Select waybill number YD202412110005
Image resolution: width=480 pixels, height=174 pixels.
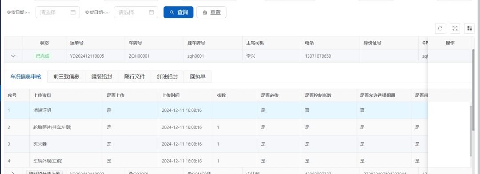coord(87,56)
